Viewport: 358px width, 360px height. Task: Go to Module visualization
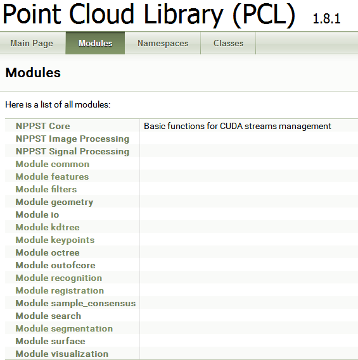62,354
